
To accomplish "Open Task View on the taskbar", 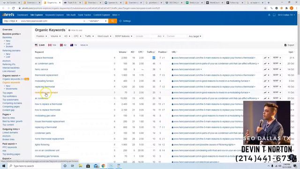I will click(73, 166).
